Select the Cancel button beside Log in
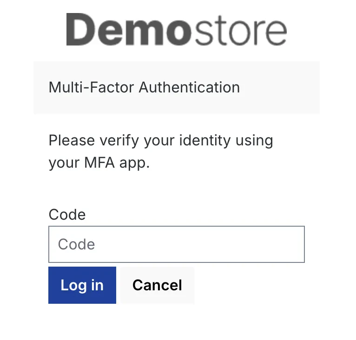356x340 pixels. [x=157, y=285]
